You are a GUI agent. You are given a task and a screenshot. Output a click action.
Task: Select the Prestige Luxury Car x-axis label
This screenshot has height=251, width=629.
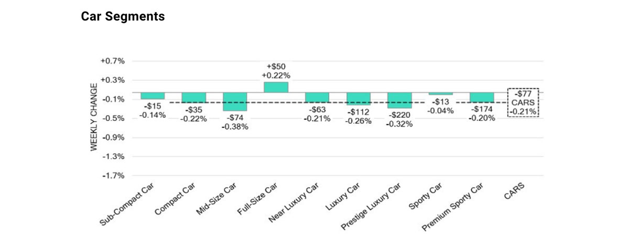372,207
